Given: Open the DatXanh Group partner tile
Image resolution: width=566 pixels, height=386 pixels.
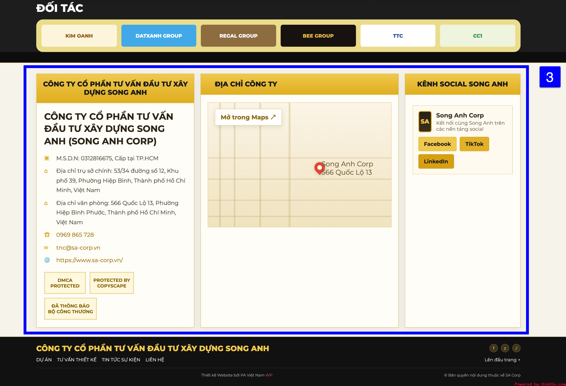Looking at the screenshot, I should pyautogui.click(x=159, y=36).
